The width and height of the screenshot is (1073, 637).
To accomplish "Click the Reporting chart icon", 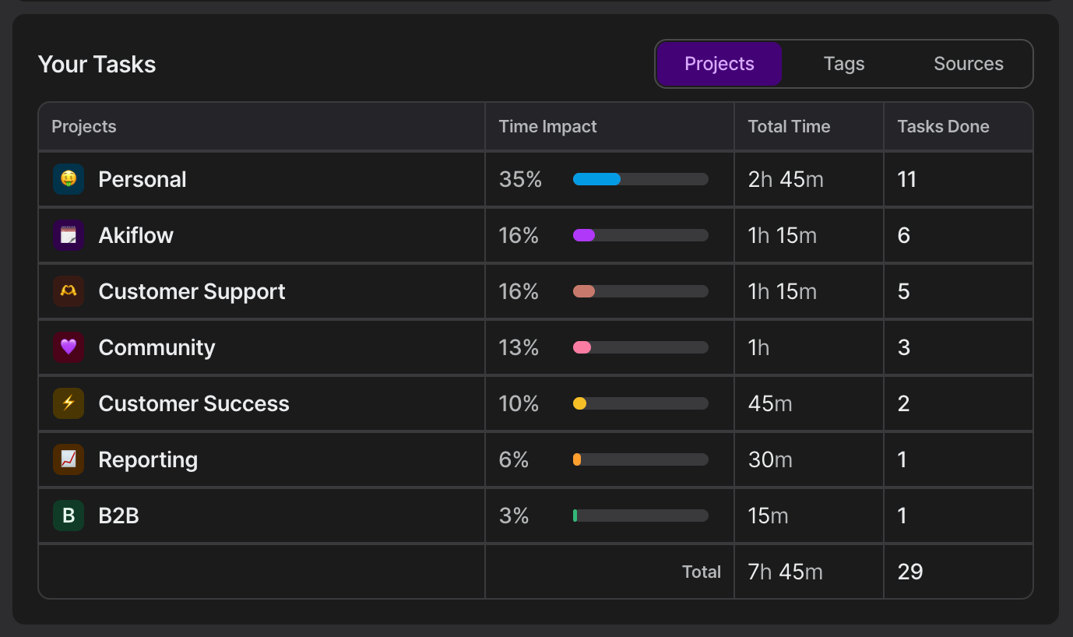I will [69, 459].
